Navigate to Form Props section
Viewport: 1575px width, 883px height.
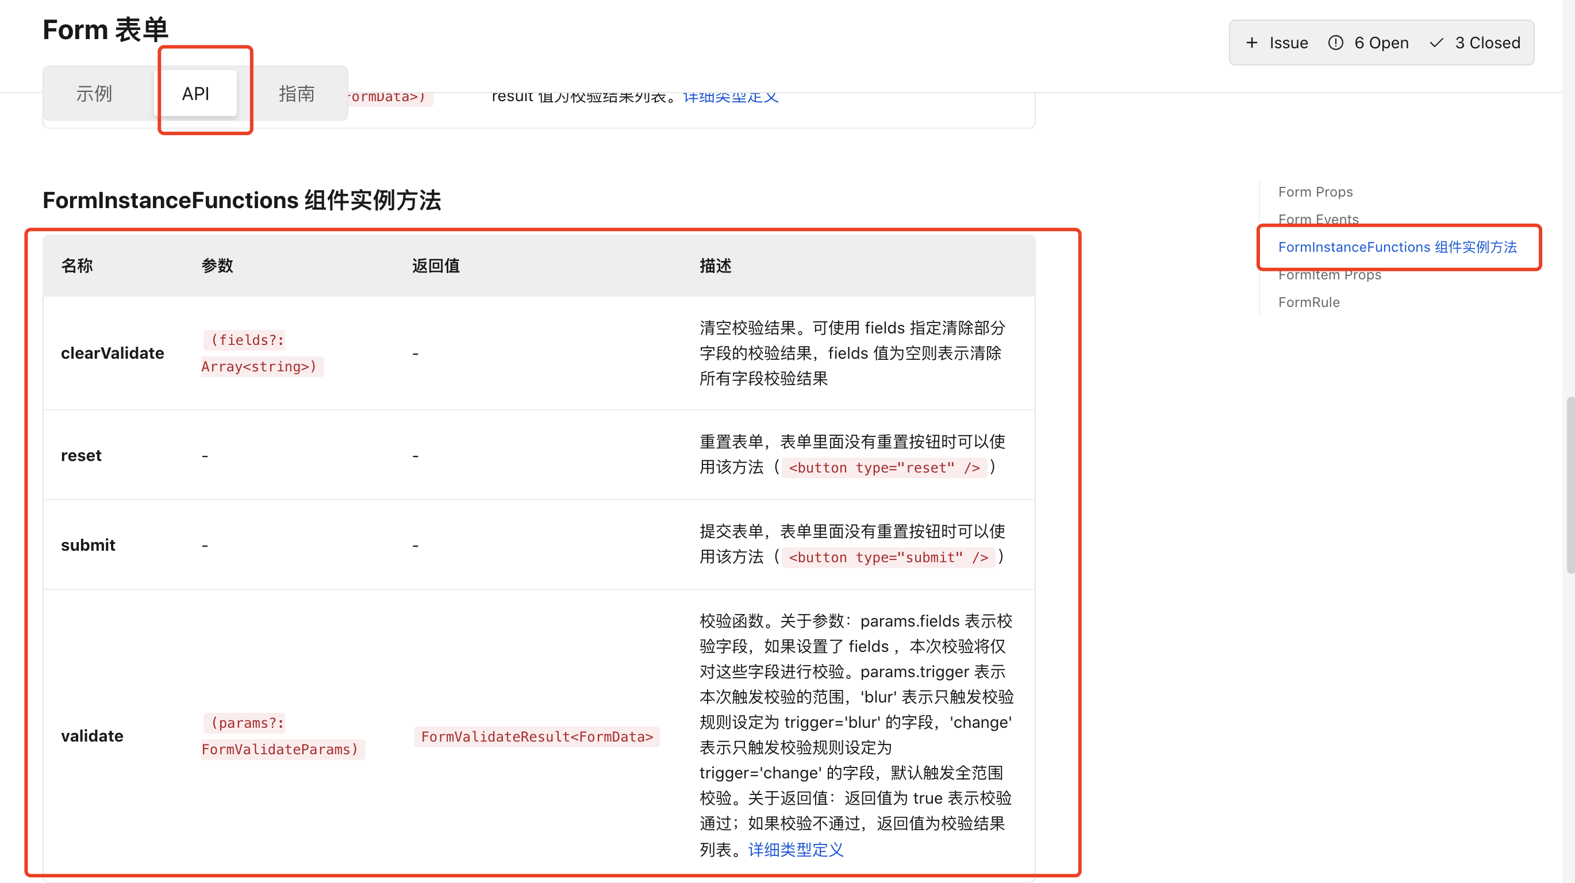(1315, 191)
